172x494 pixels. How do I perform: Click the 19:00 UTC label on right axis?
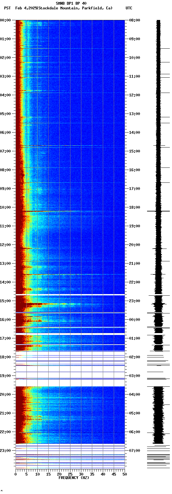[x=135, y=226]
